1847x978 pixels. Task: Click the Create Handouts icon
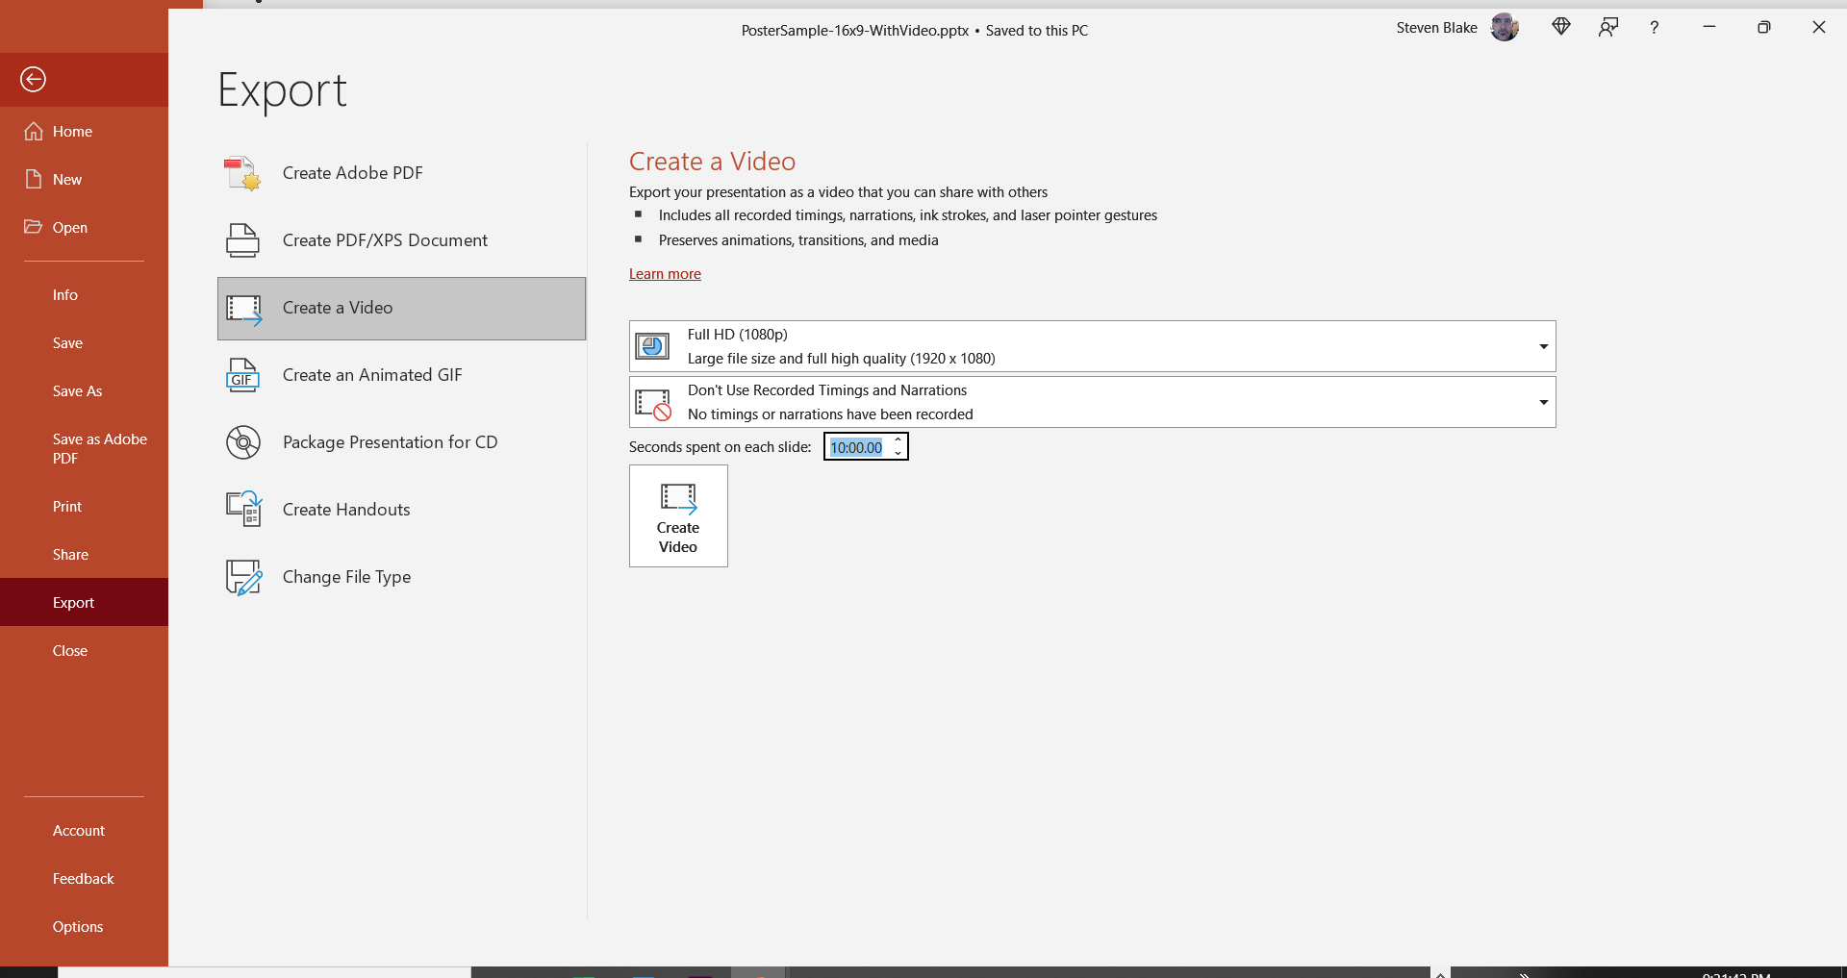(243, 510)
